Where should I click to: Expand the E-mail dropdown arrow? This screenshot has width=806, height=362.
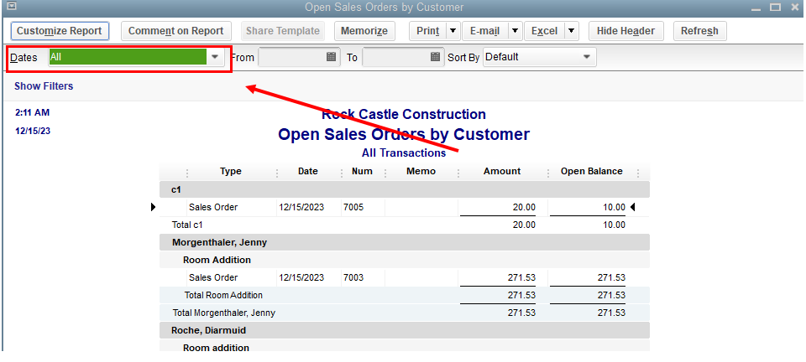(516, 31)
